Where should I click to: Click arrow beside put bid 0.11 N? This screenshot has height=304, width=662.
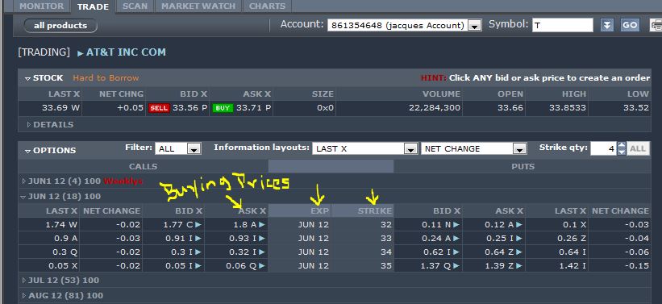tap(456, 225)
